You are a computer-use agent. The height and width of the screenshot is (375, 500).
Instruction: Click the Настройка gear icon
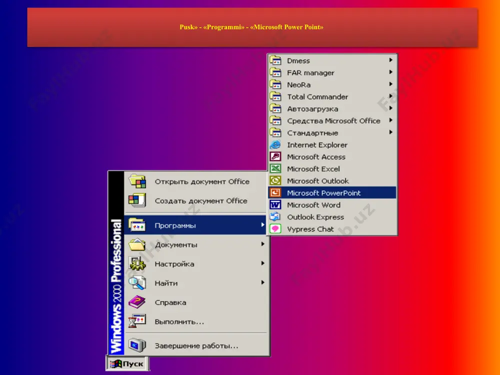pos(137,263)
